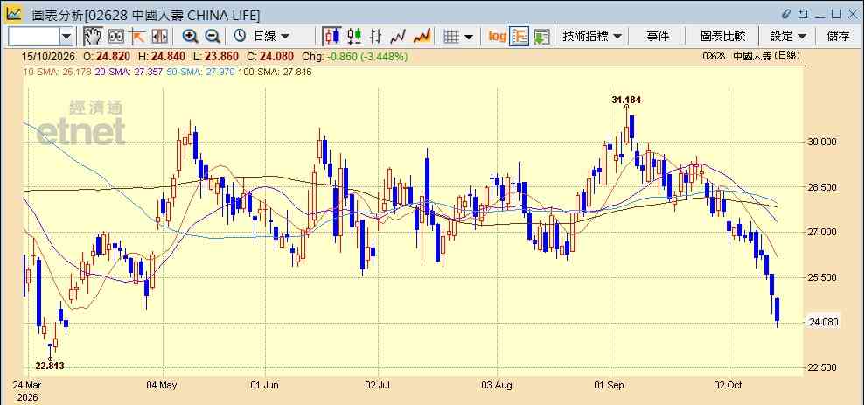The width and height of the screenshot is (865, 405).
Task: Open the 日線 period dropdown
Action: click(270, 37)
